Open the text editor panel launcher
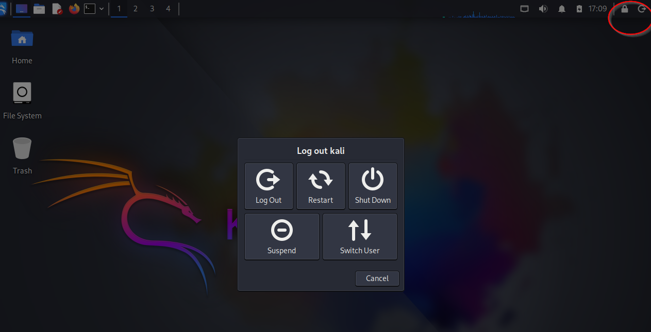This screenshot has width=651, height=332. pos(57,9)
